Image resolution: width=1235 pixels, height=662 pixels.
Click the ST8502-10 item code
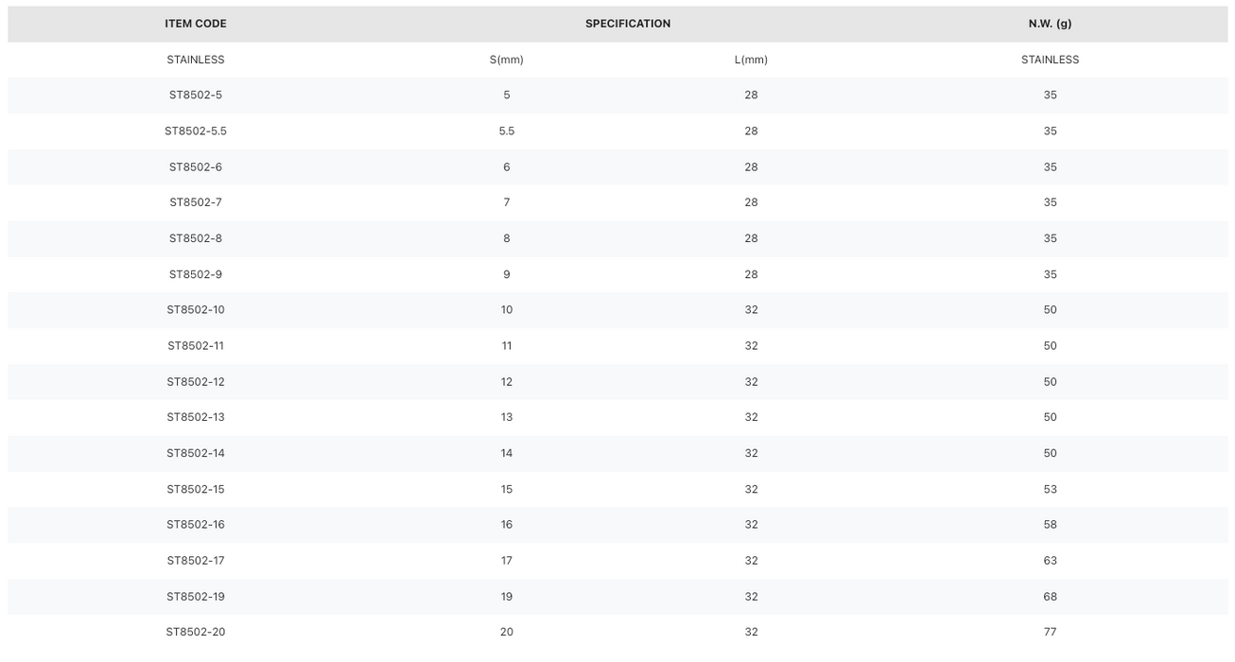click(x=196, y=310)
